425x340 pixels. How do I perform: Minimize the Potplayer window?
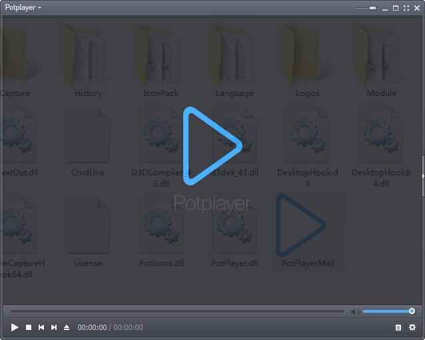pos(385,9)
